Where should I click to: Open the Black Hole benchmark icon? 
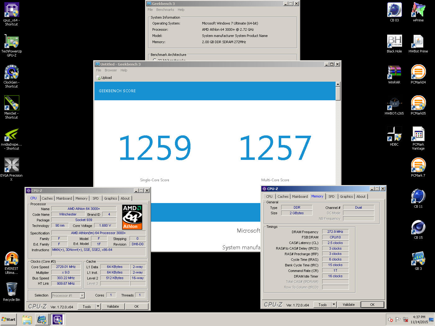click(x=394, y=43)
